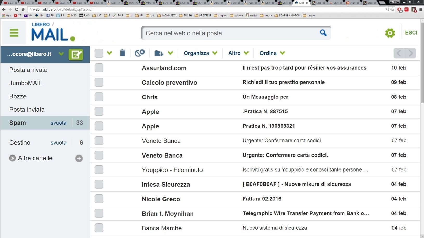Open the Chrome menu icon

pos(421,9)
